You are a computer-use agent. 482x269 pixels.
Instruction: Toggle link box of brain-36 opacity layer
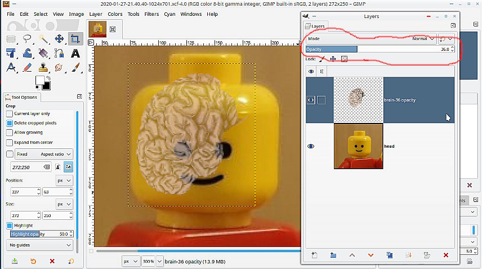click(321, 100)
